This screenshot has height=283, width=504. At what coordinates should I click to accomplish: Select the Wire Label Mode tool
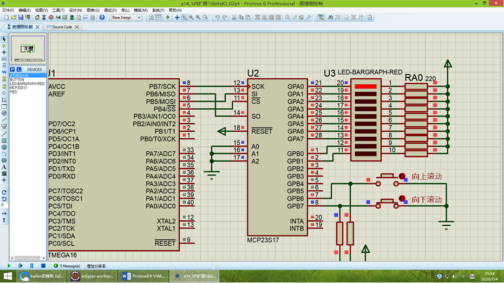pyautogui.click(x=4, y=59)
